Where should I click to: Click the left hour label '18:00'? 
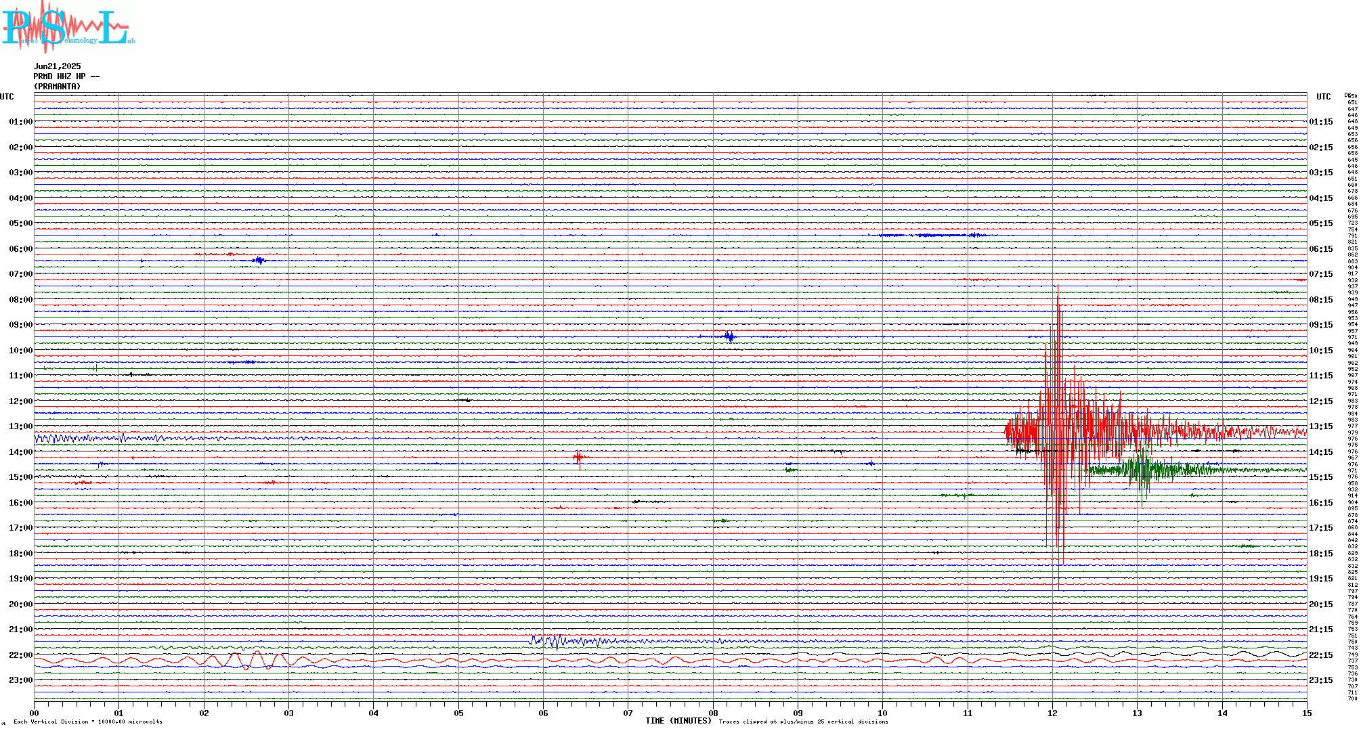click(x=21, y=554)
